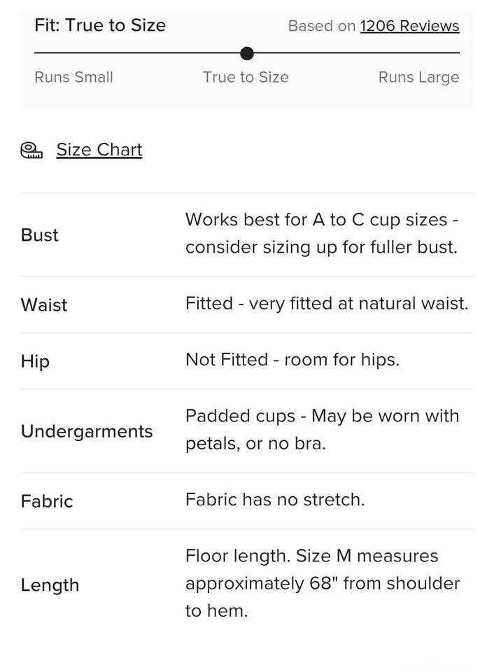Click the Runs Small label
494x672 pixels.
(x=73, y=77)
